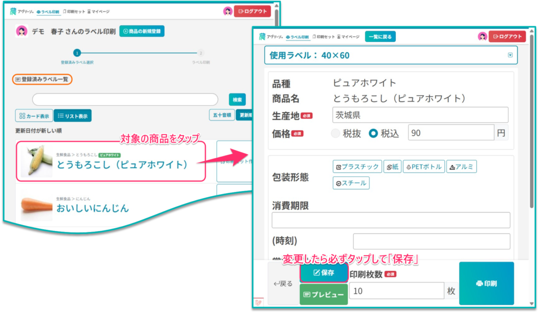The image size is (539, 313).
Task: Click the 一覧に戻る button
Action: coord(380,37)
